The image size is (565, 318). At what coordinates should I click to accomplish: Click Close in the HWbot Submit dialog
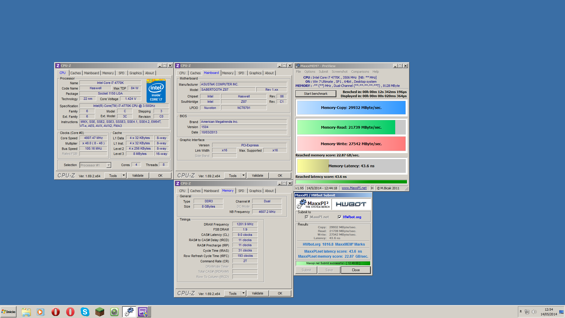point(355,270)
